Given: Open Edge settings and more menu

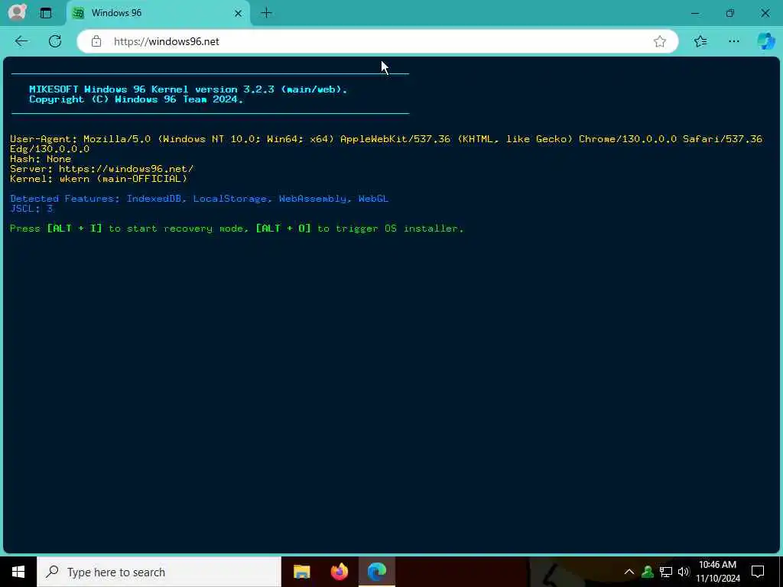Looking at the screenshot, I should [x=733, y=41].
